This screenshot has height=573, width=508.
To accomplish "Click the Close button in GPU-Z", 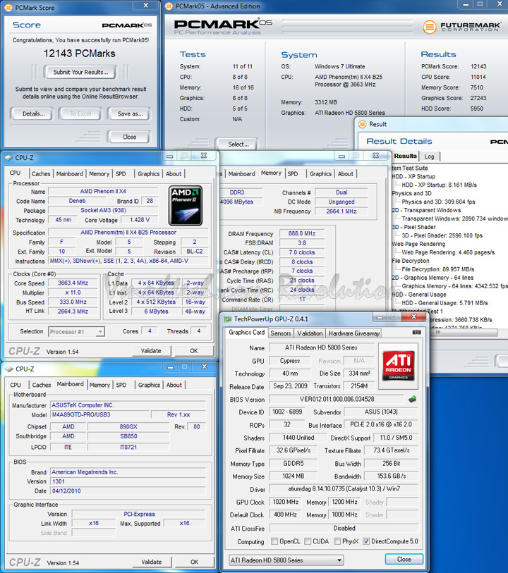I will tap(404, 560).
